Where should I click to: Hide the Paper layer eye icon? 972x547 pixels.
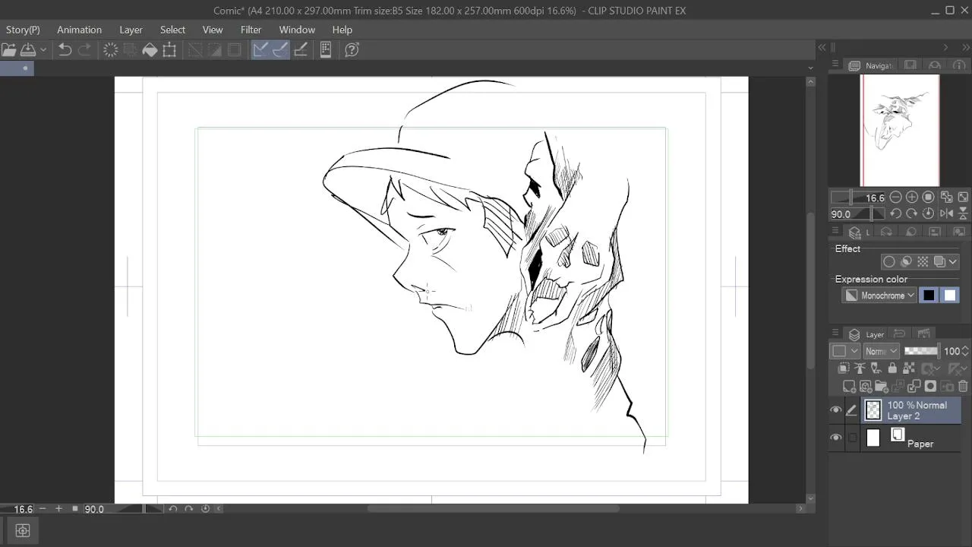[x=836, y=438]
